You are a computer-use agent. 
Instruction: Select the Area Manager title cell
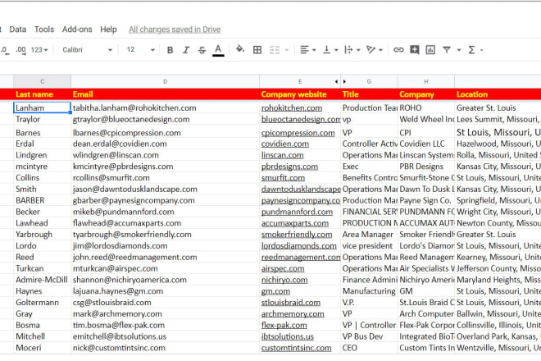pyautogui.click(x=369, y=235)
